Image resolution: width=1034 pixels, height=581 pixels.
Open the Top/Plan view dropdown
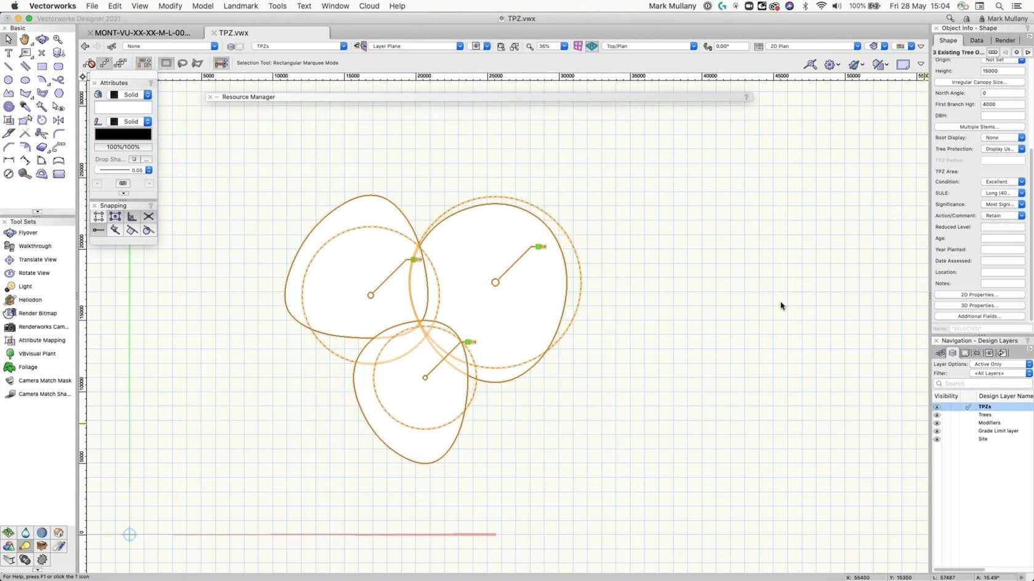[695, 45]
